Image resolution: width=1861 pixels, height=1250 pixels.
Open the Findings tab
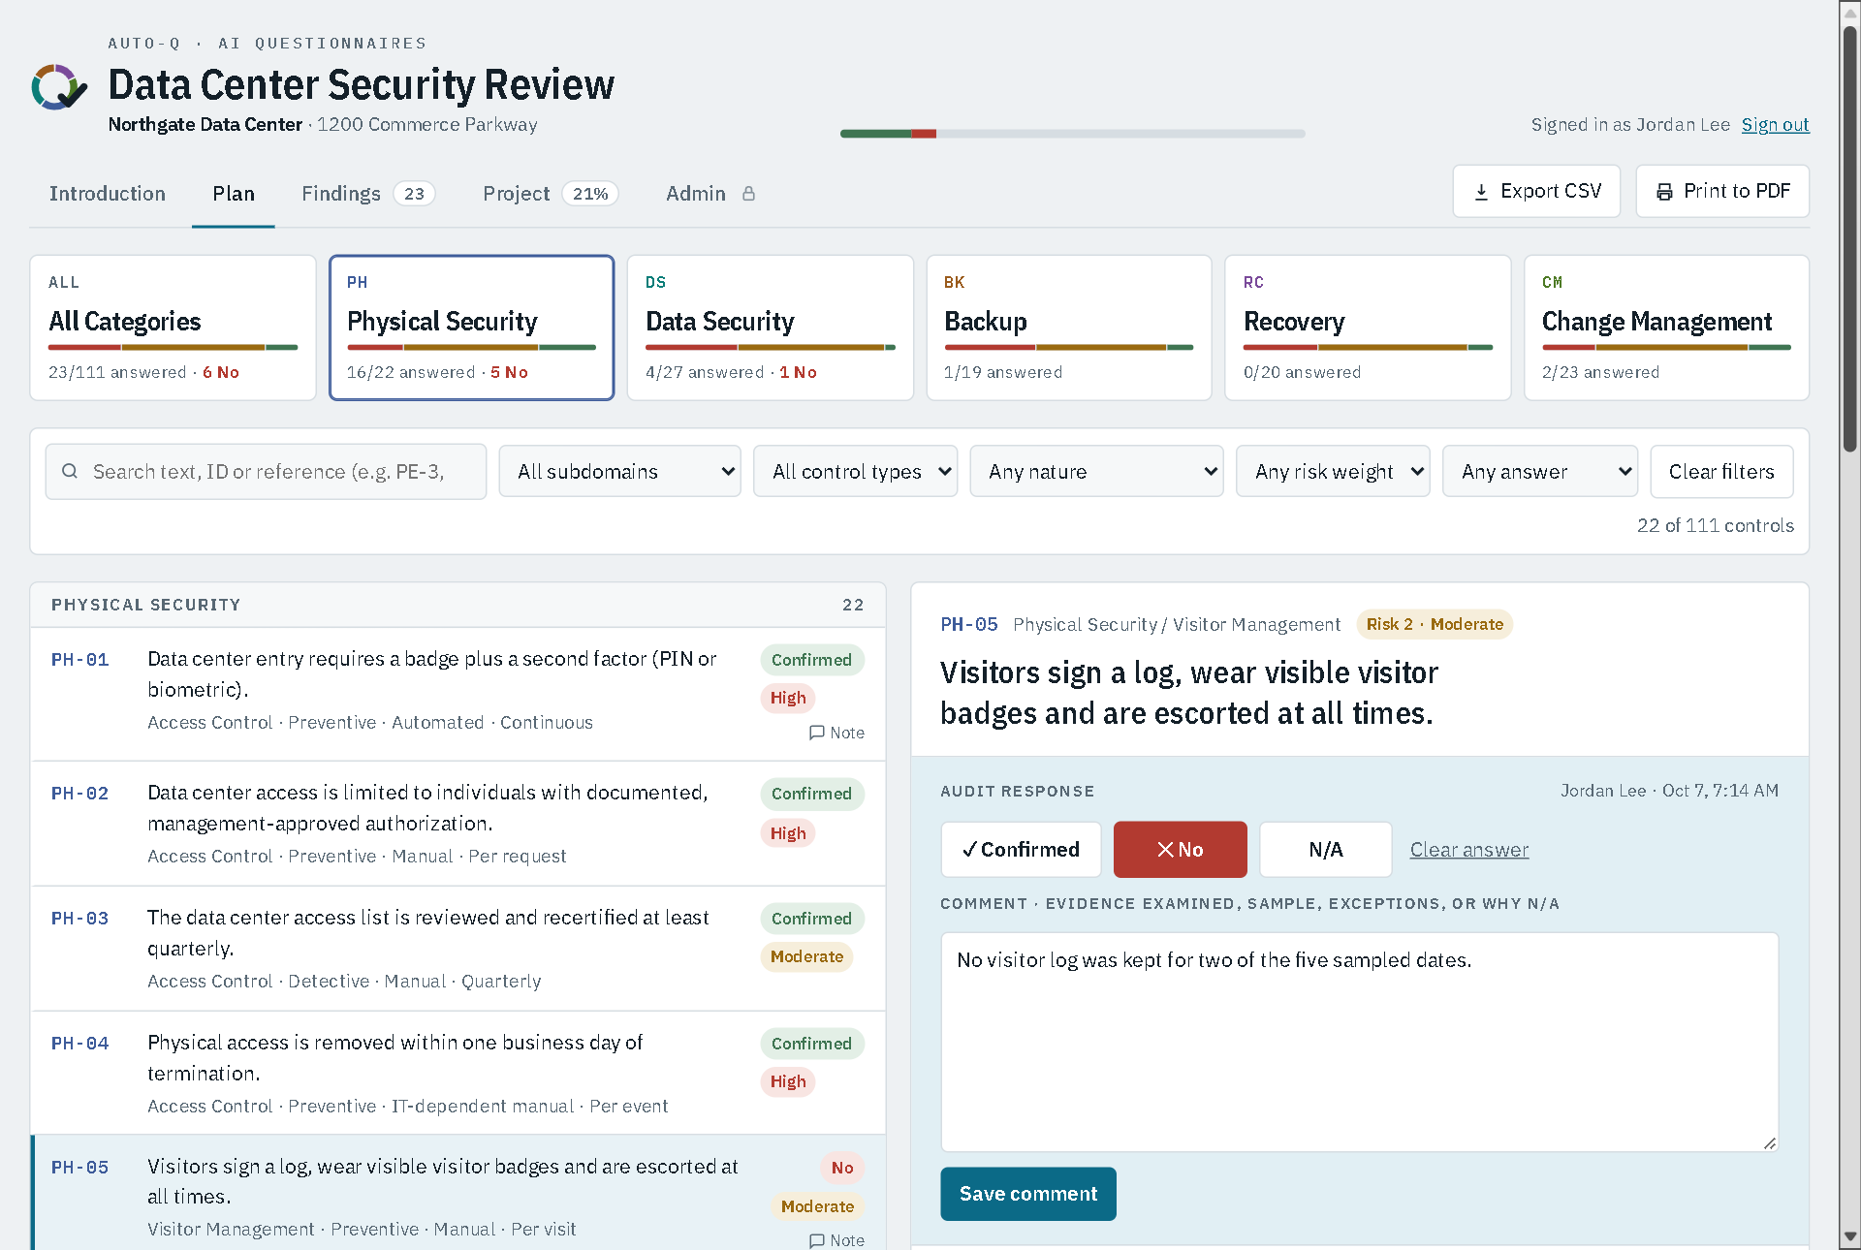point(368,194)
